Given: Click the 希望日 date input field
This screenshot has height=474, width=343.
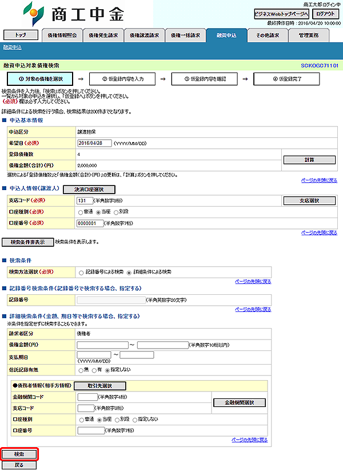Looking at the screenshot, I should pos(94,143).
